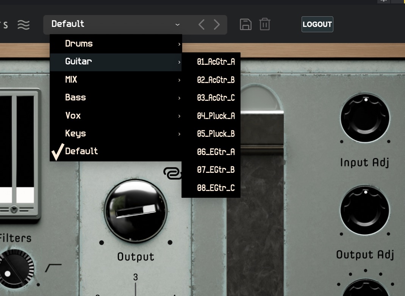Select the 06_EGtr_A preset

pyautogui.click(x=216, y=152)
